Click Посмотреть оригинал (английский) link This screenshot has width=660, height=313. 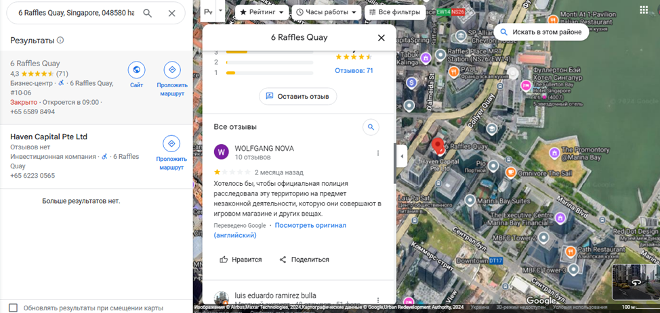279,231
